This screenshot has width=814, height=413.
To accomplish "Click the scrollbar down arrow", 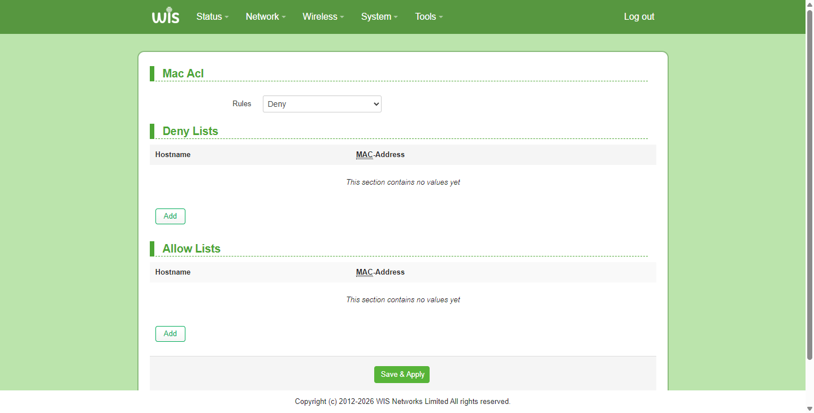I will point(809,408).
